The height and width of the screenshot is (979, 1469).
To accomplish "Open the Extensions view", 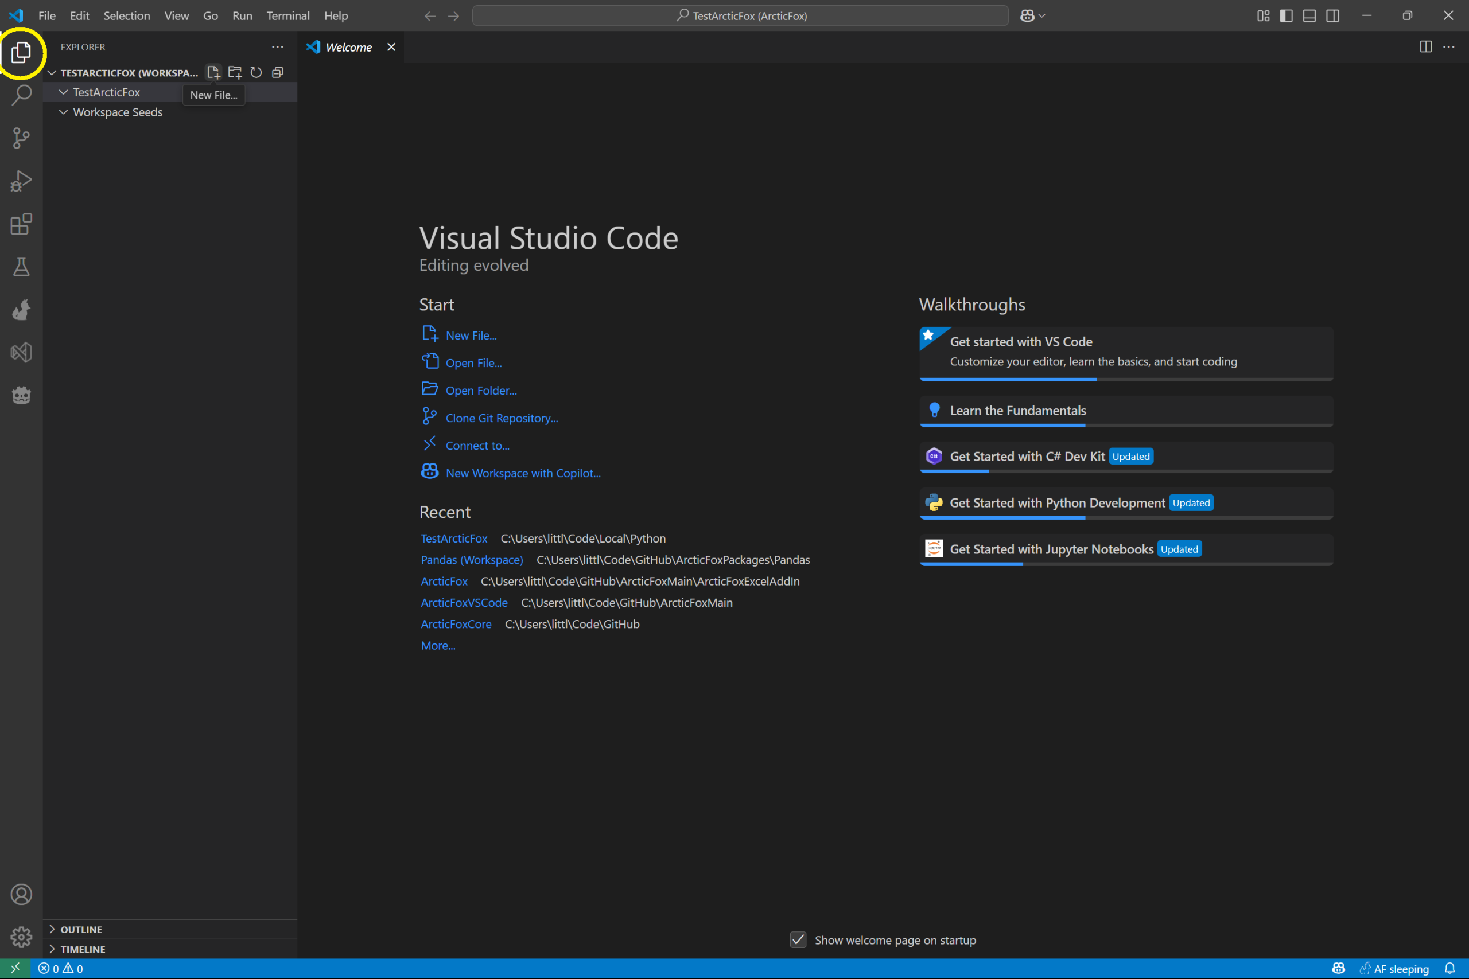I will click(x=21, y=224).
